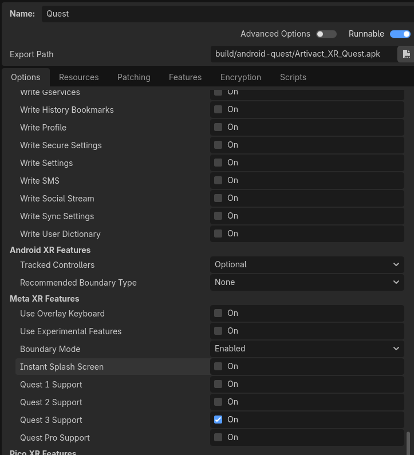Click the Export Path file browse icon

(406, 54)
